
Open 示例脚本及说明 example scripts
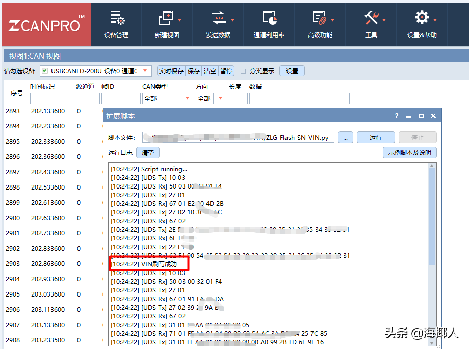(x=409, y=152)
